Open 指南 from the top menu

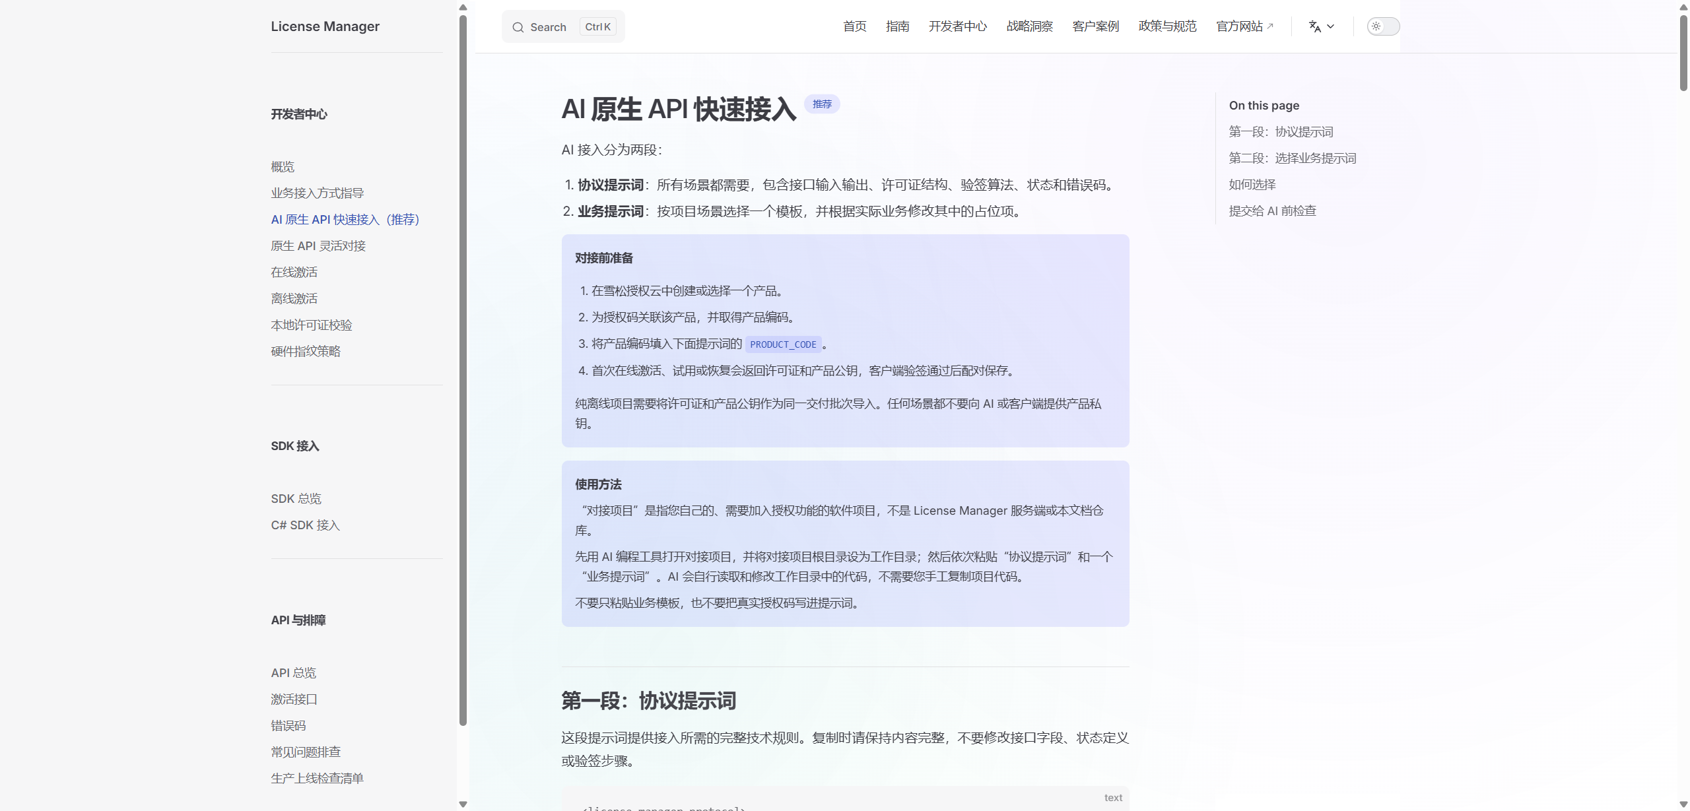pyautogui.click(x=897, y=26)
